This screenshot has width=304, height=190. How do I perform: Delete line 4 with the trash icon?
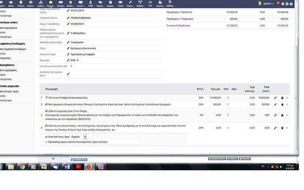[282, 128]
